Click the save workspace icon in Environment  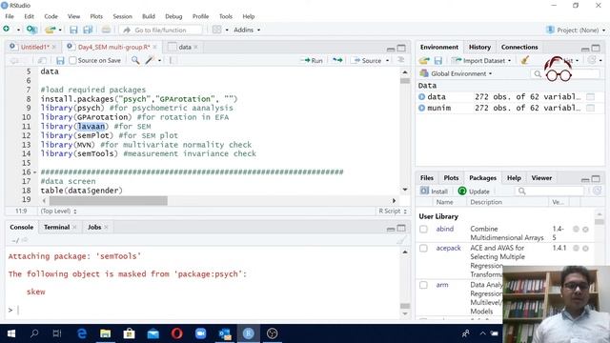pos(438,61)
